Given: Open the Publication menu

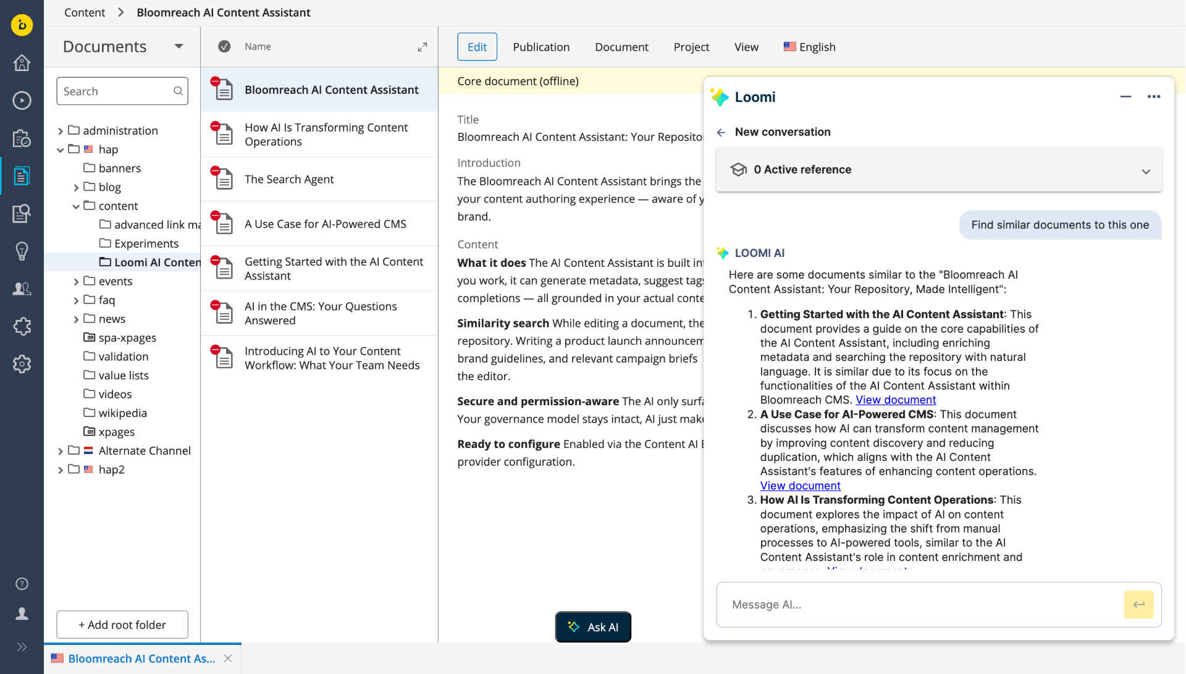Looking at the screenshot, I should point(540,47).
